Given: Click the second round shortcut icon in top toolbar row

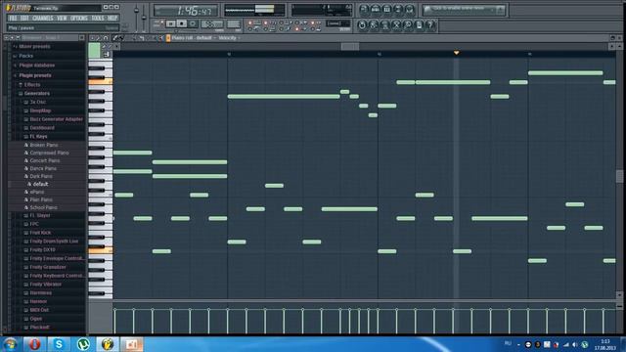Looking at the screenshot, I should tap(376, 9).
